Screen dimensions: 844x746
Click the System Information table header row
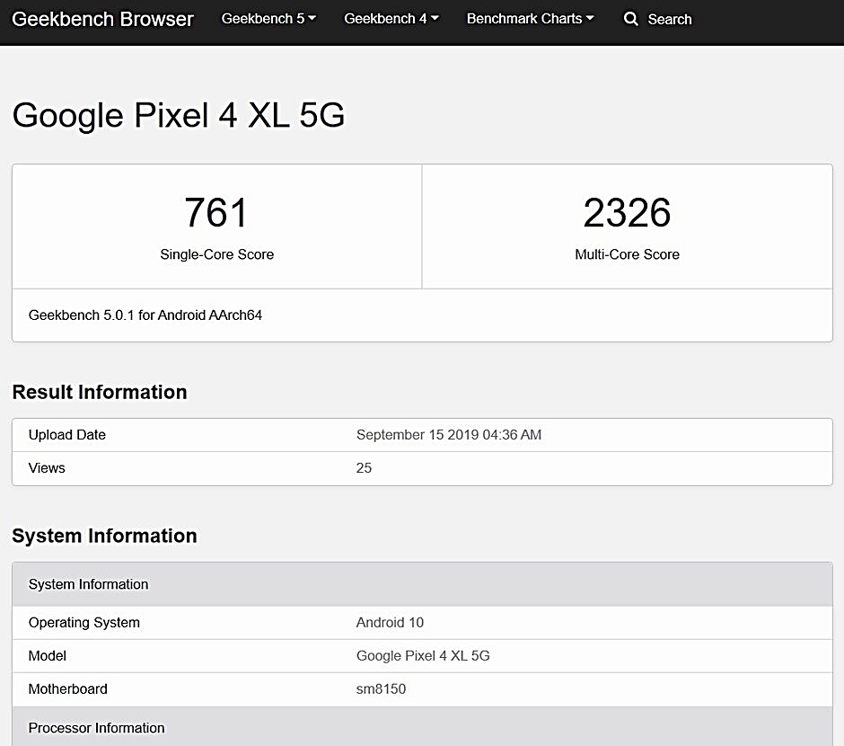(423, 584)
